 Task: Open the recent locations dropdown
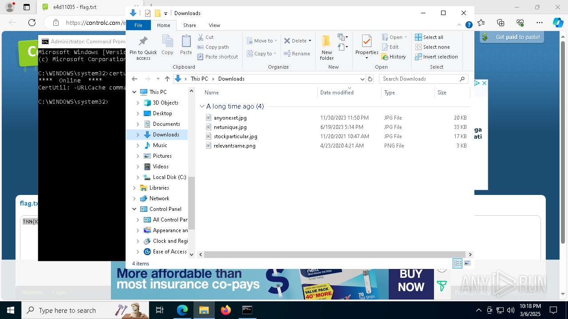click(x=158, y=79)
